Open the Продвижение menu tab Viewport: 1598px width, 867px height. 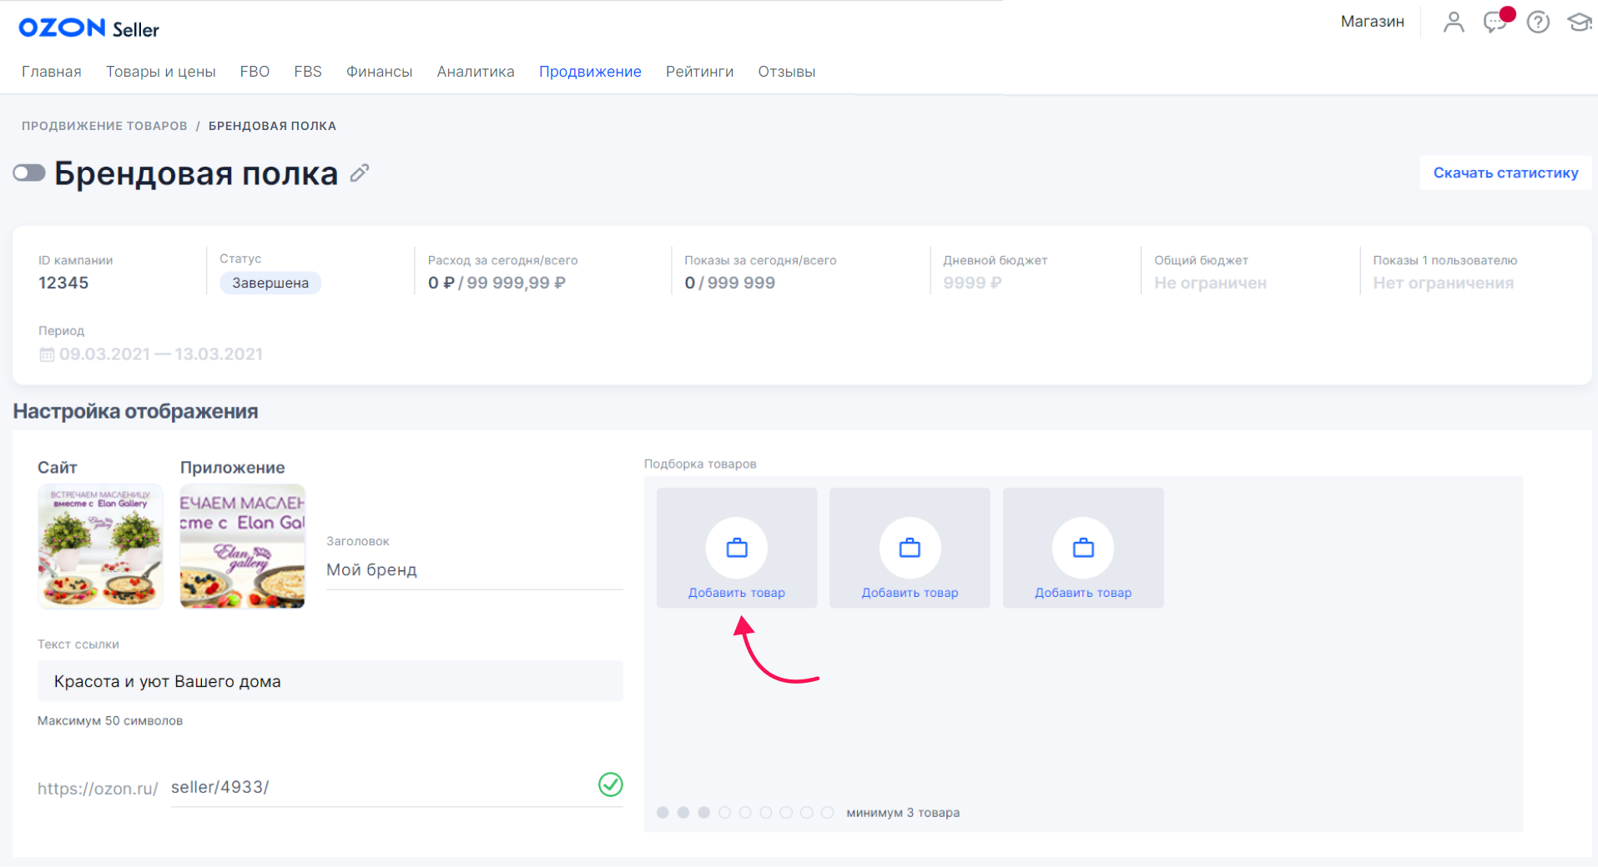(x=590, y=72)
